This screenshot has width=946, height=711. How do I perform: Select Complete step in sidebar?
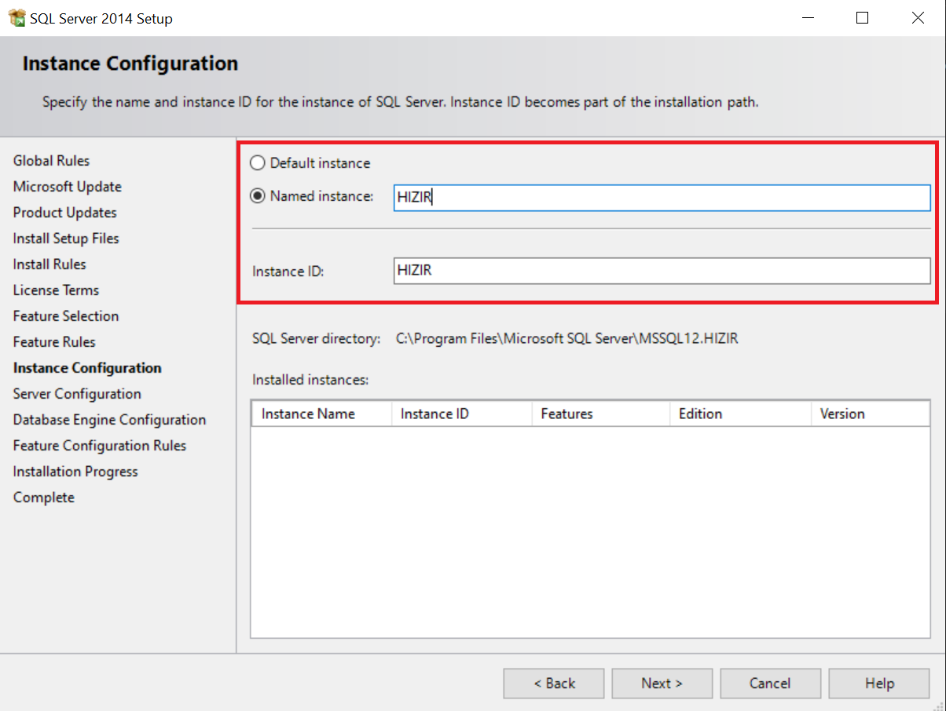44,498
